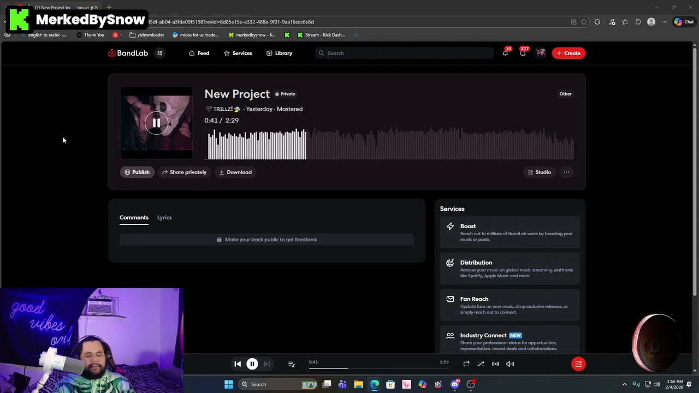Click Share privately
The width and height of the screenshot is (699, 393).
pyautogui.click(x=184, y=172)
